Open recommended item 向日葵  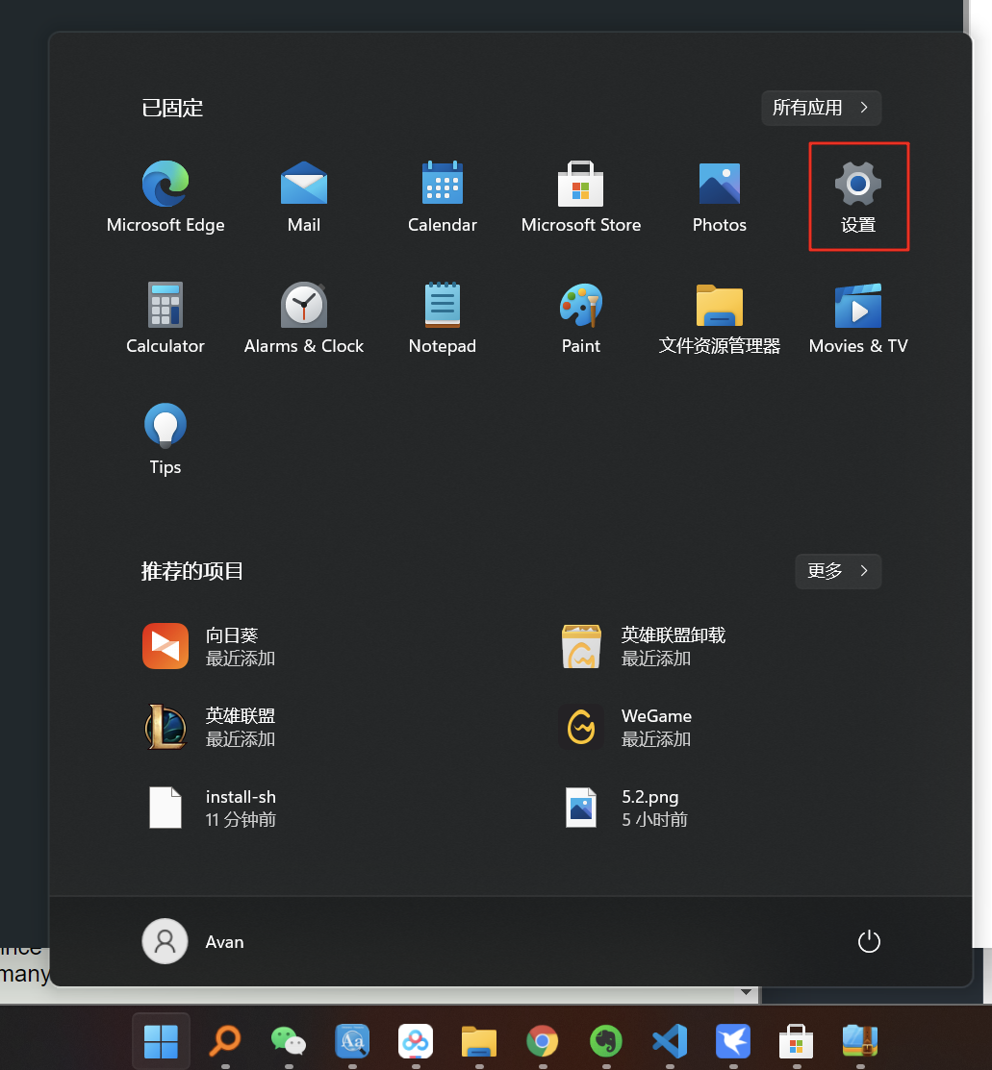(209, 646)
